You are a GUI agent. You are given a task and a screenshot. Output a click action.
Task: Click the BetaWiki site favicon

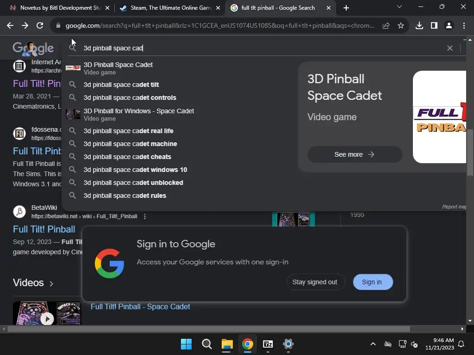[19, 212]
